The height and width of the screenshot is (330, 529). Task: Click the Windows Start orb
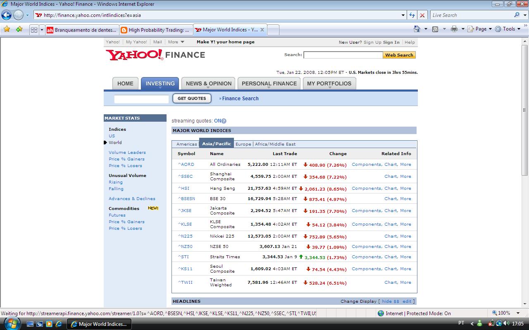tap(11, 323)
